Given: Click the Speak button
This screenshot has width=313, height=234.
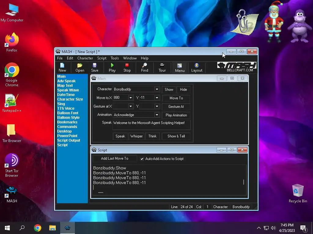Looking at the screenshot, I should point(120,136).
